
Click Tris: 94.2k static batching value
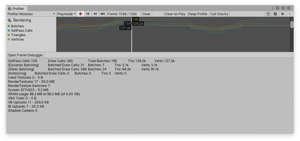pos(123,69)
